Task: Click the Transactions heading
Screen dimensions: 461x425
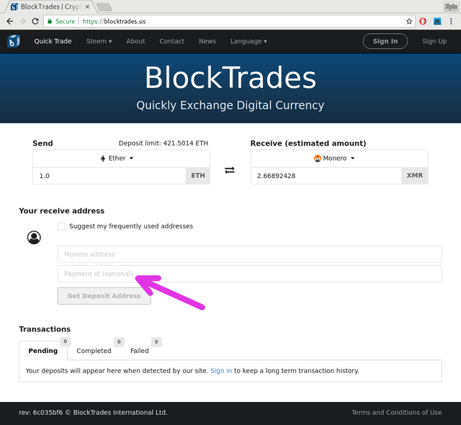Action: click(x=45, y=329)
